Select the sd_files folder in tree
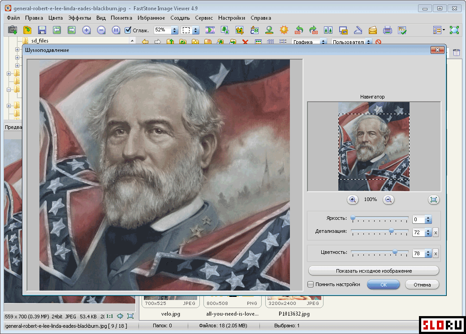 (40, 41)
